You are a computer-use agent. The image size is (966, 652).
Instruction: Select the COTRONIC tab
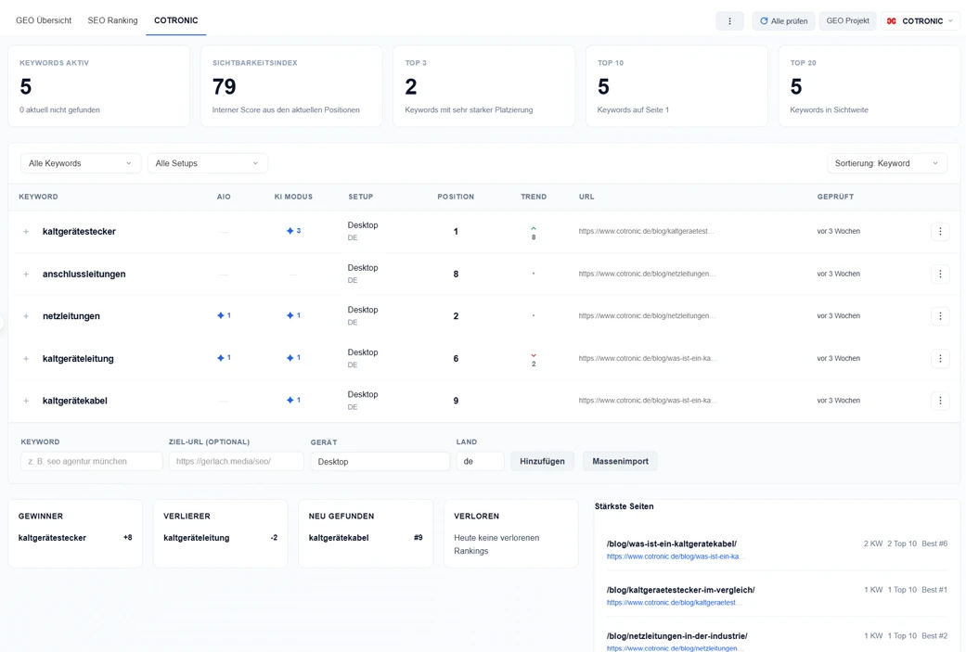coord(176,20)
